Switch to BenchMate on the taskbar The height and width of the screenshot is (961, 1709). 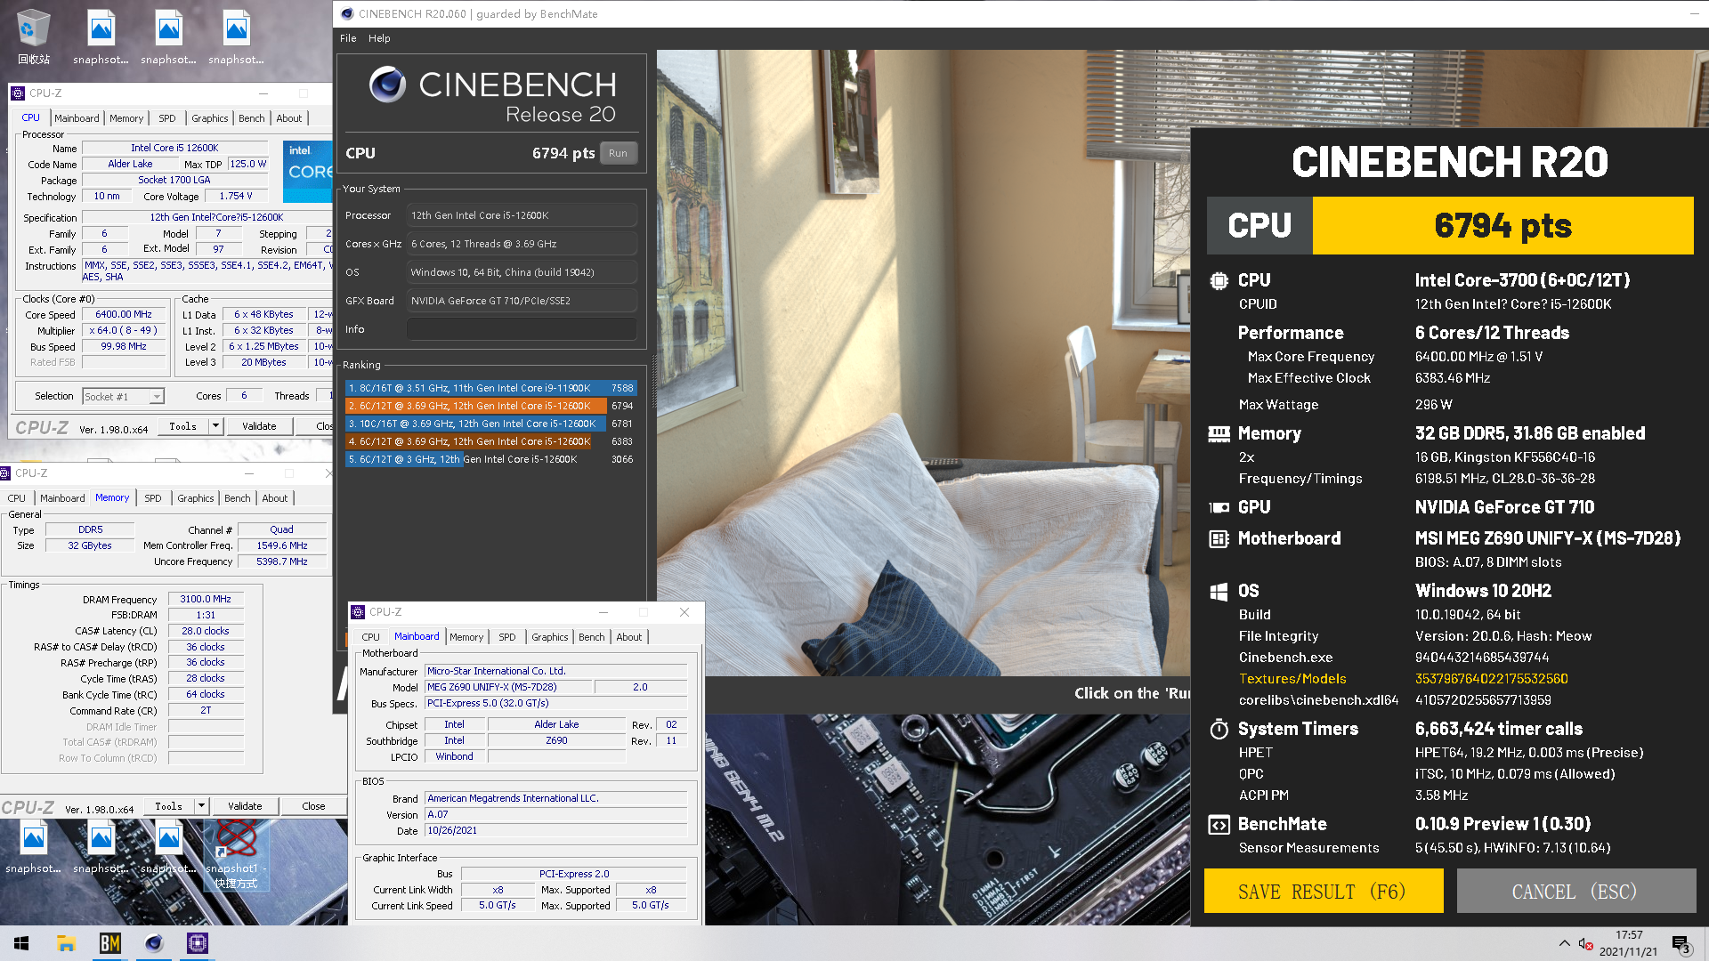[x=109, y=943]
